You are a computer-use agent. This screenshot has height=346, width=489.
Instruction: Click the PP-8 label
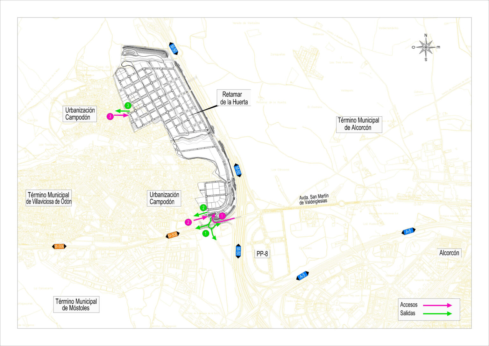point(262,254)
